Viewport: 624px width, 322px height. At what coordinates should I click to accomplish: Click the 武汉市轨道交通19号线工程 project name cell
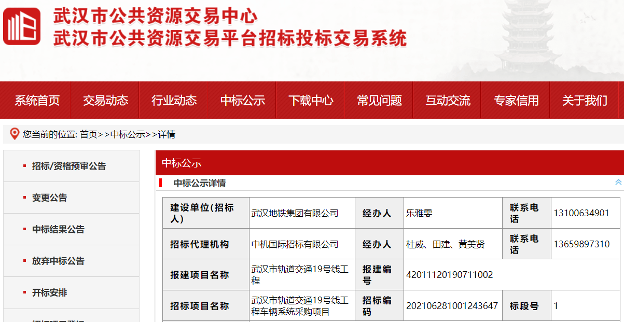302,275
